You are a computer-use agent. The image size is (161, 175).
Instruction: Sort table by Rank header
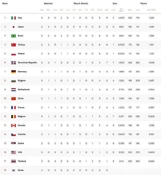tap(5, 4)
